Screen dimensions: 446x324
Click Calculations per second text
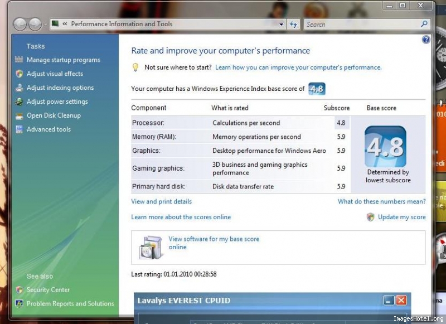pos(246,123)
